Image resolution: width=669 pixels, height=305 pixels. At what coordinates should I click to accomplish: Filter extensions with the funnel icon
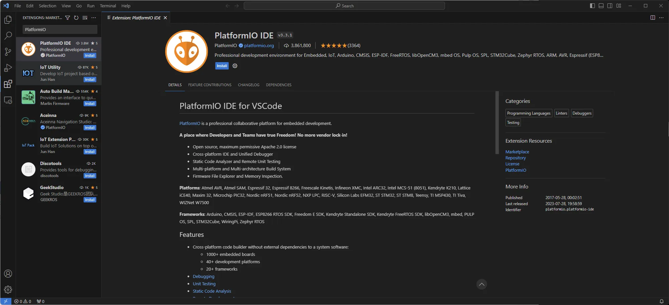pos(68,18)
